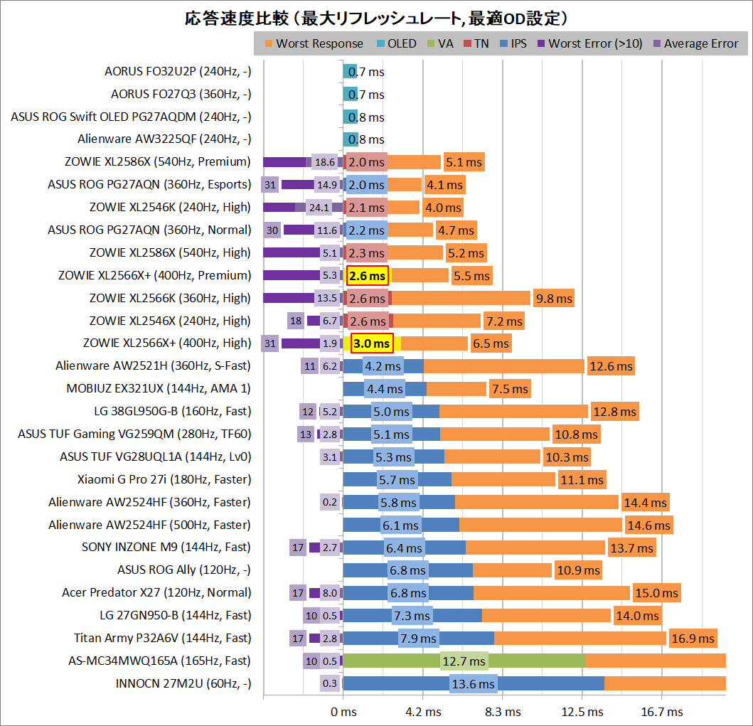The image size is (753, 726).
Task: Click SONY INZONE M9 (144Hz, Fast) label
Action: 166,548
